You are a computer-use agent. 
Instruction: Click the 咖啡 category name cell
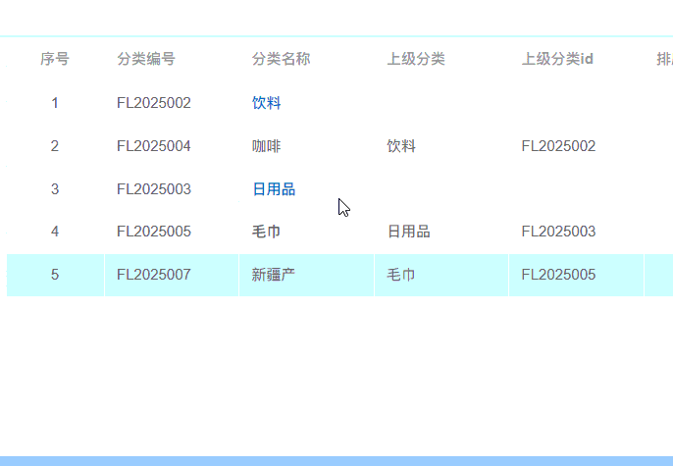click(x=266, y=146)
